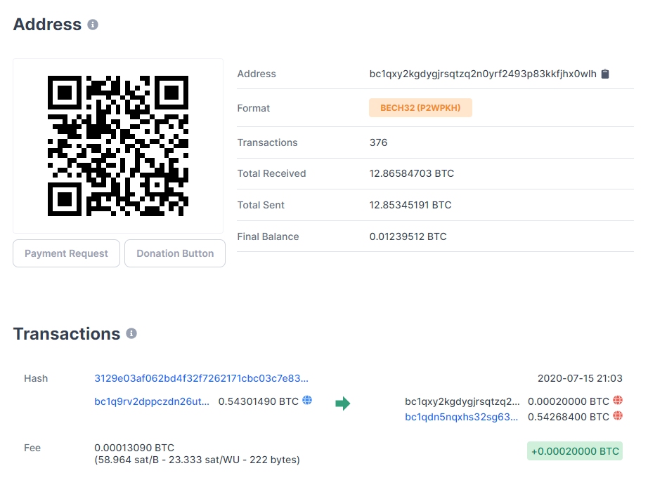Click the info icon beside Address heading

click(x=93, y=25)
